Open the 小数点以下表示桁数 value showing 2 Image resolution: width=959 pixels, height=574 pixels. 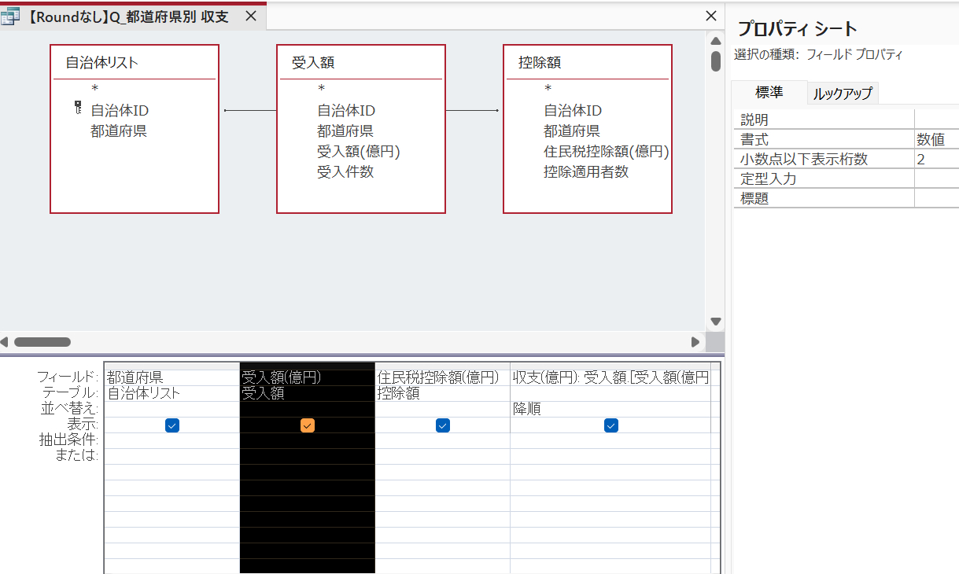(x=936, y=159)
